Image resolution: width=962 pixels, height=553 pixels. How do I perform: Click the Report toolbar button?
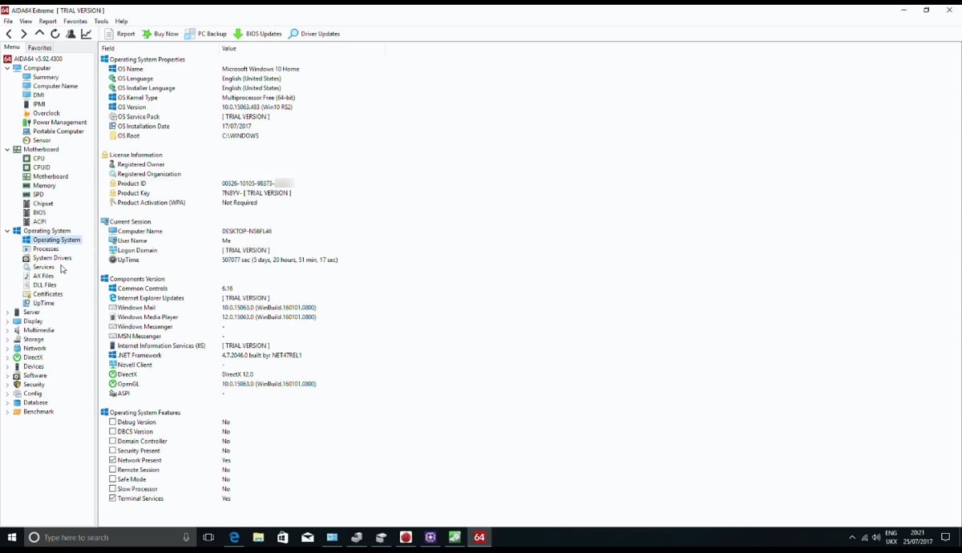[x=119, y=34]
